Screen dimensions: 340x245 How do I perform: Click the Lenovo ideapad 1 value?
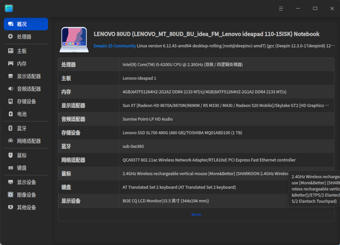[x=139, y=78]
